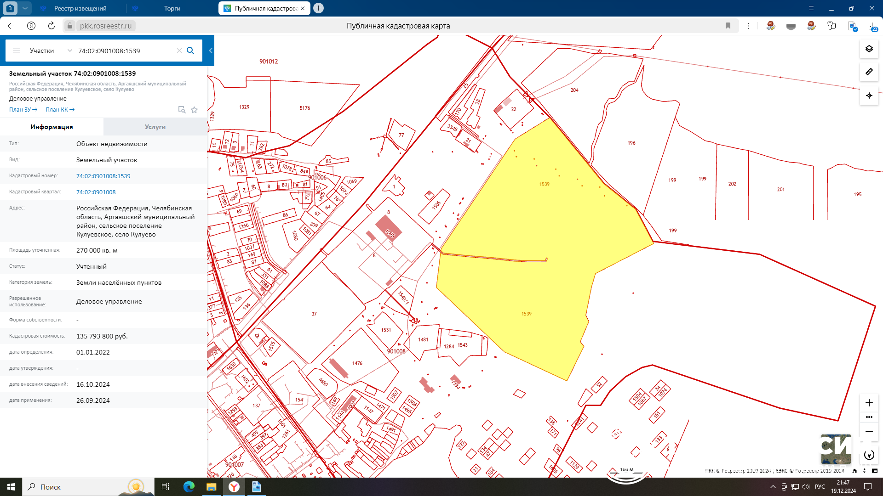883x496 pixels.
Task: Clear the cadastral number search field
Action: point(179,51)
